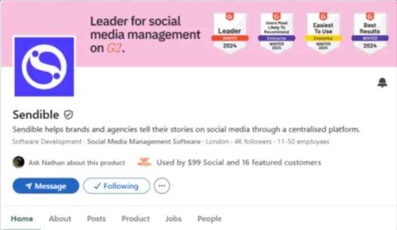This screenshot has width=397, height=230.
Task: Open the Sendible company logo
Action: coord(44,66)
